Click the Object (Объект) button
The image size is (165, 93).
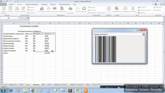click(141, 13)
